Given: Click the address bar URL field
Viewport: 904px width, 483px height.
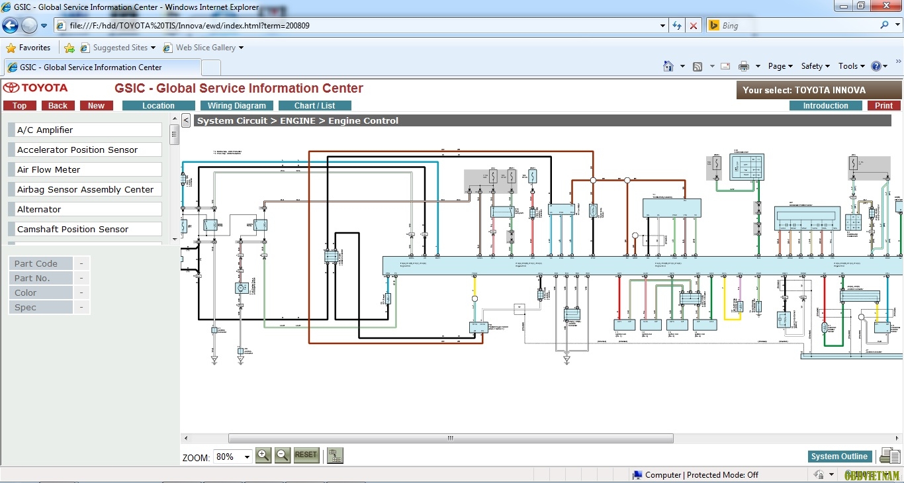Looking at the screenshot, I should pos(357,26).
